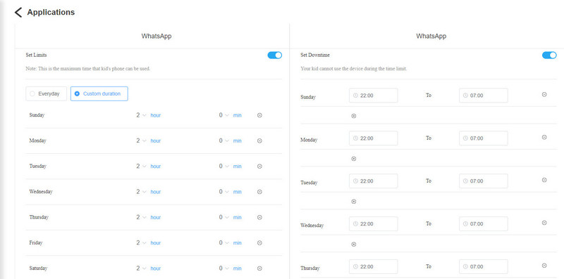This screenshot has height=279, width=564.
Task: Click the 'Set Downtime' label
Action: pyautogui.click(x=315, y=56)
